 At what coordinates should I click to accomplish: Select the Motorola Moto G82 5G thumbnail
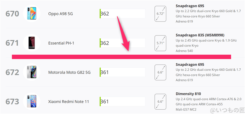[x=32, y=72]
